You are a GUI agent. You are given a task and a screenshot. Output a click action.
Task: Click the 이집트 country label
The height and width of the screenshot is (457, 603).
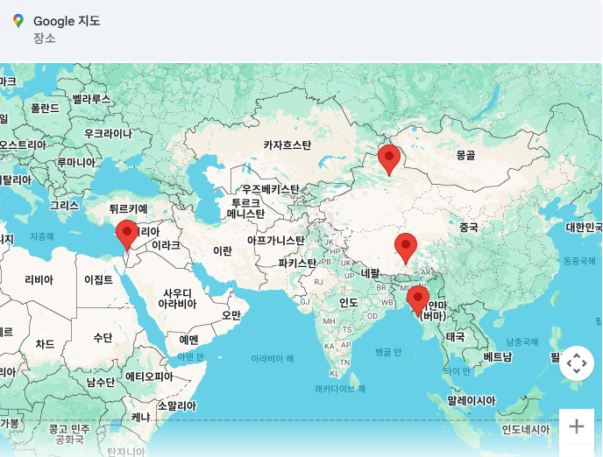(99, 279)
